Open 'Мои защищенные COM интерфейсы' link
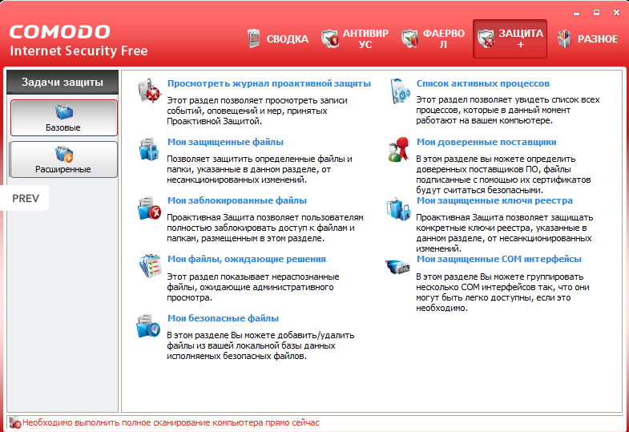 499,259
